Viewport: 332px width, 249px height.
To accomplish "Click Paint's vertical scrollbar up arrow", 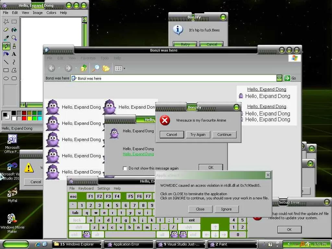I will coord(85,20).
